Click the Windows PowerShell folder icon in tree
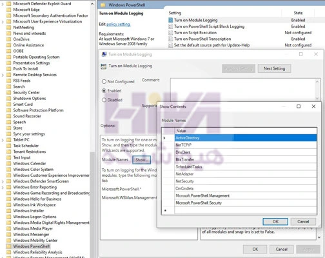Image resolution: width=325 pixels, height=258 pixels. point(8,246)
